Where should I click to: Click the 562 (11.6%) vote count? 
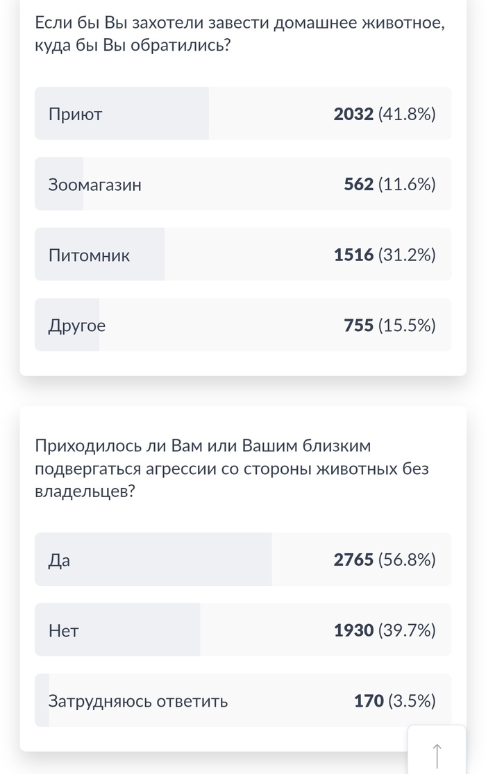(389, 185)
